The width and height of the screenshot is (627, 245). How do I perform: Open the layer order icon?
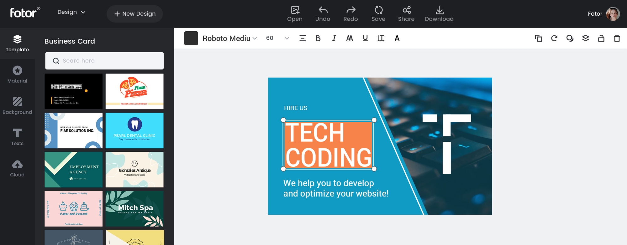click(x=585, y=38)
